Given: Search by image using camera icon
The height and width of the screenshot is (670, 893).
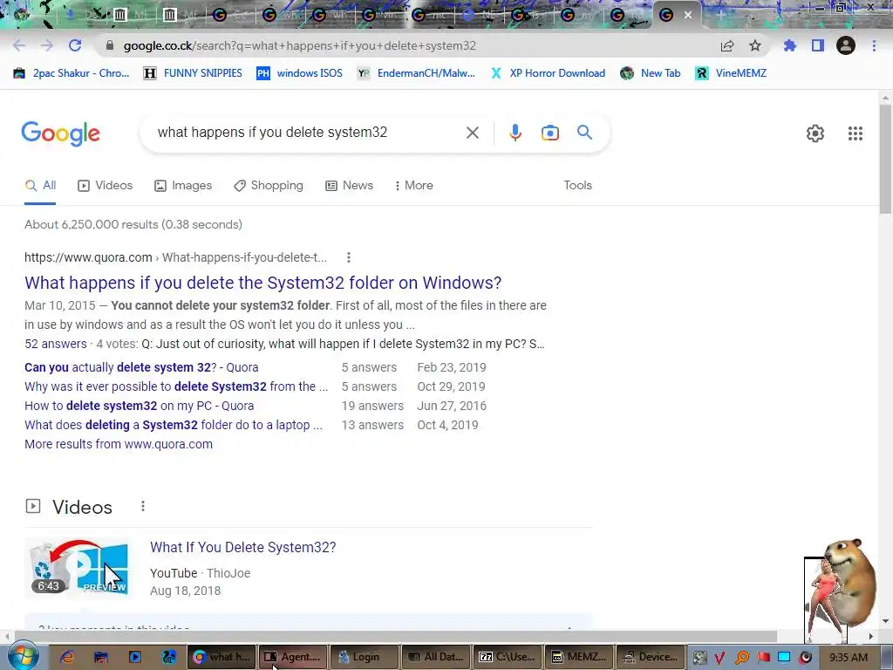Looking at the screenshot, I should (550, 133).
